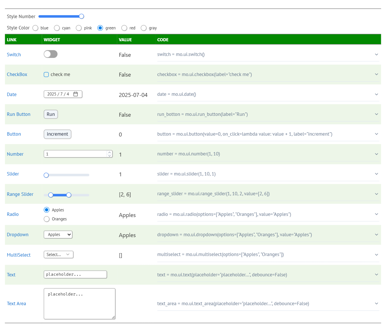Click the LINK column header
386x332 pixels.
click(x=12, y=40)
